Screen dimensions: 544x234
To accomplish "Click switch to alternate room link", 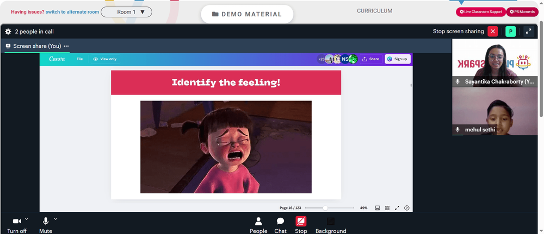I will point(72,12).
